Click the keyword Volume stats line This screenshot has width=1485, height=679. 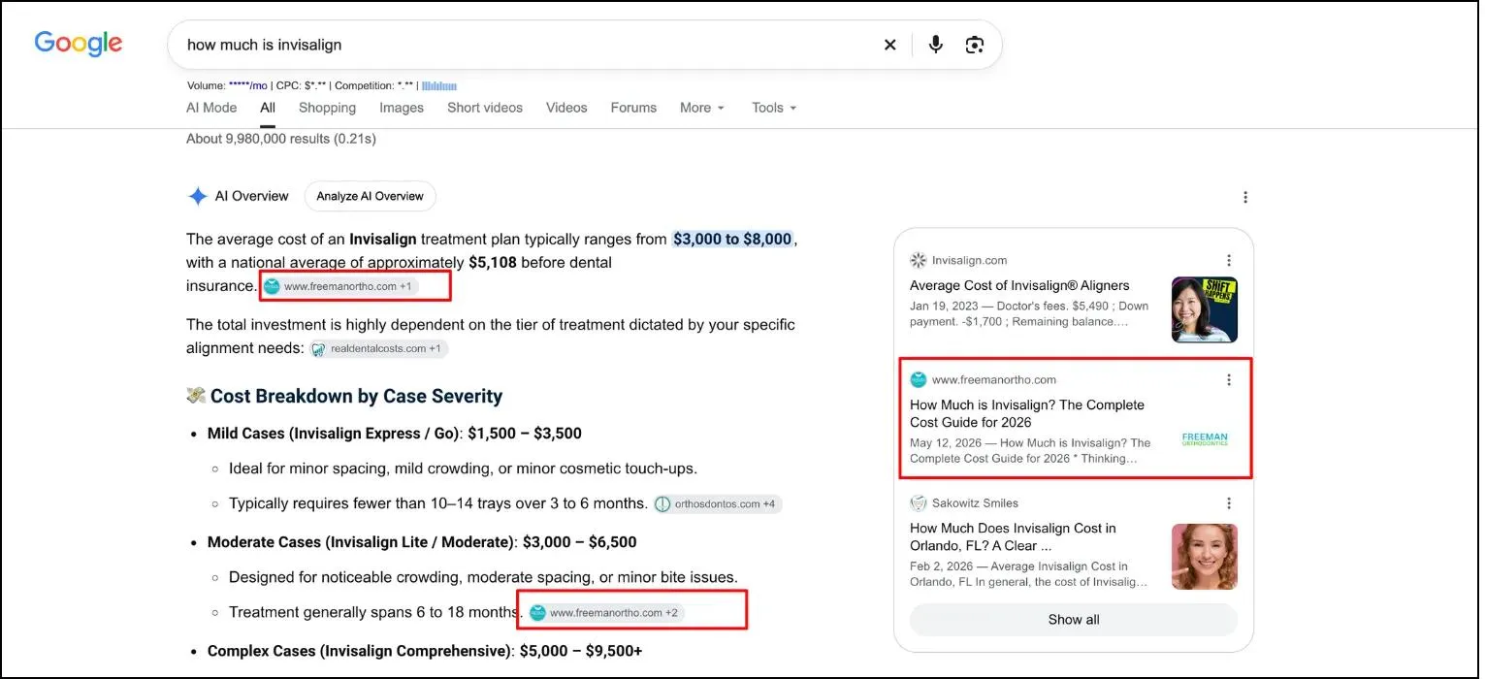tap(303, 85)
